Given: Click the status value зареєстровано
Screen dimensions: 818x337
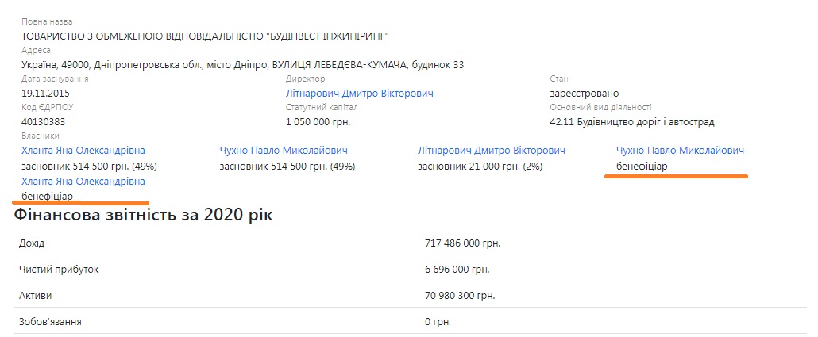Looking at the screenshot, I should coord(584,94).
